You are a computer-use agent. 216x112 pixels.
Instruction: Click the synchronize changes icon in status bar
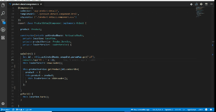point(13,110)
